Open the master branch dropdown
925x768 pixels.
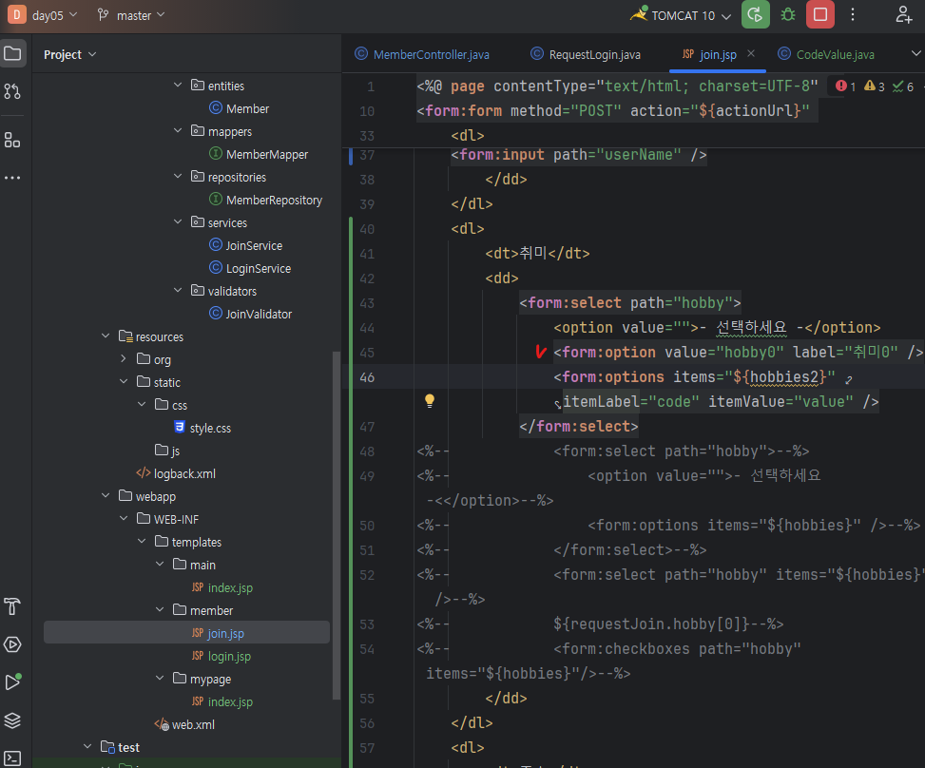(131, 15)
